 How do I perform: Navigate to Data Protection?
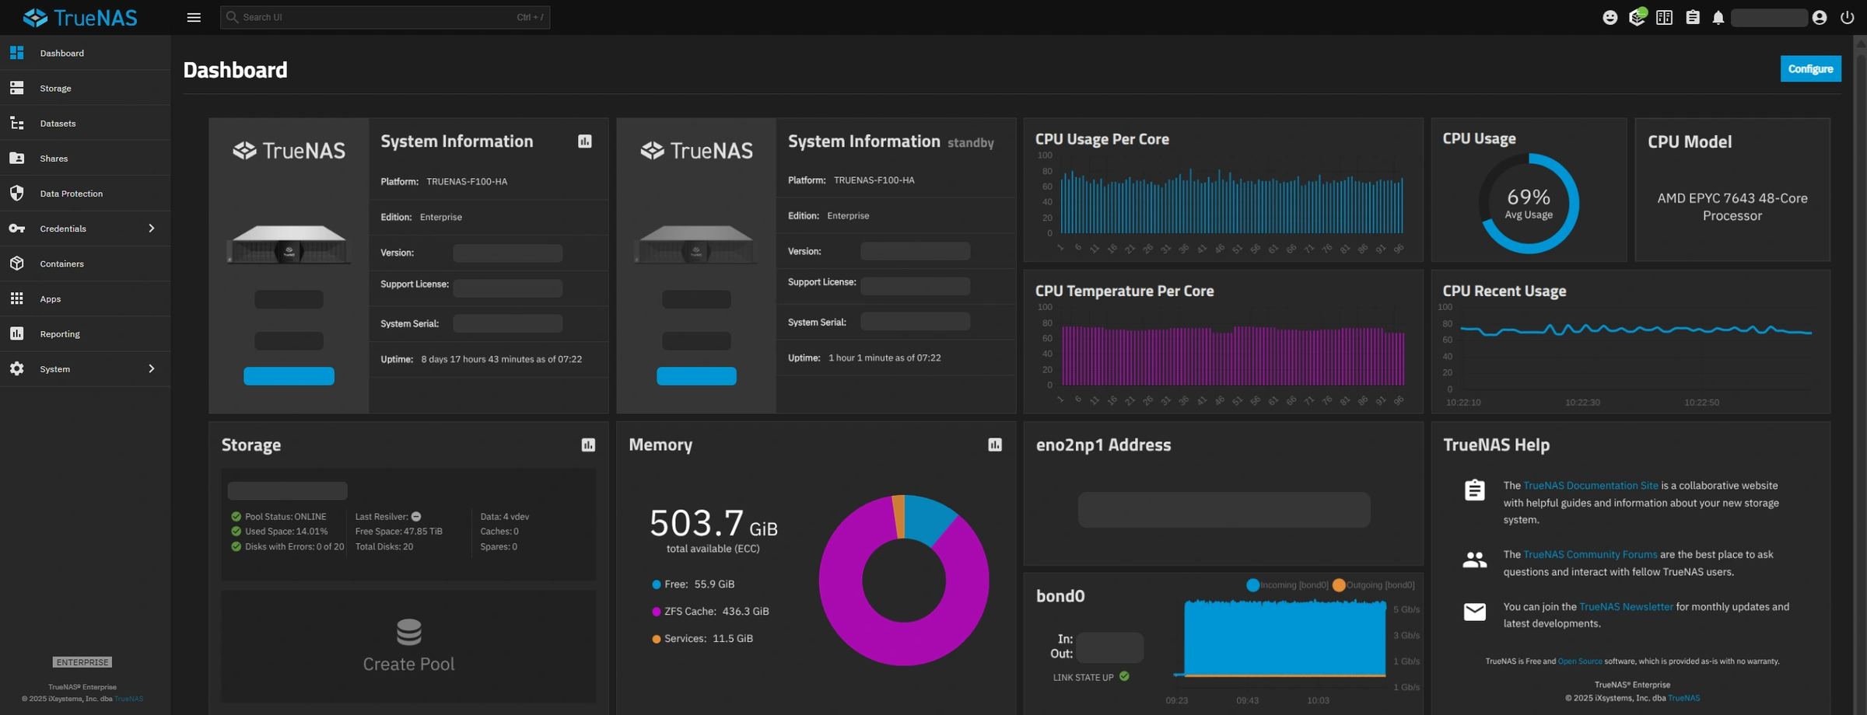(72, 193)
